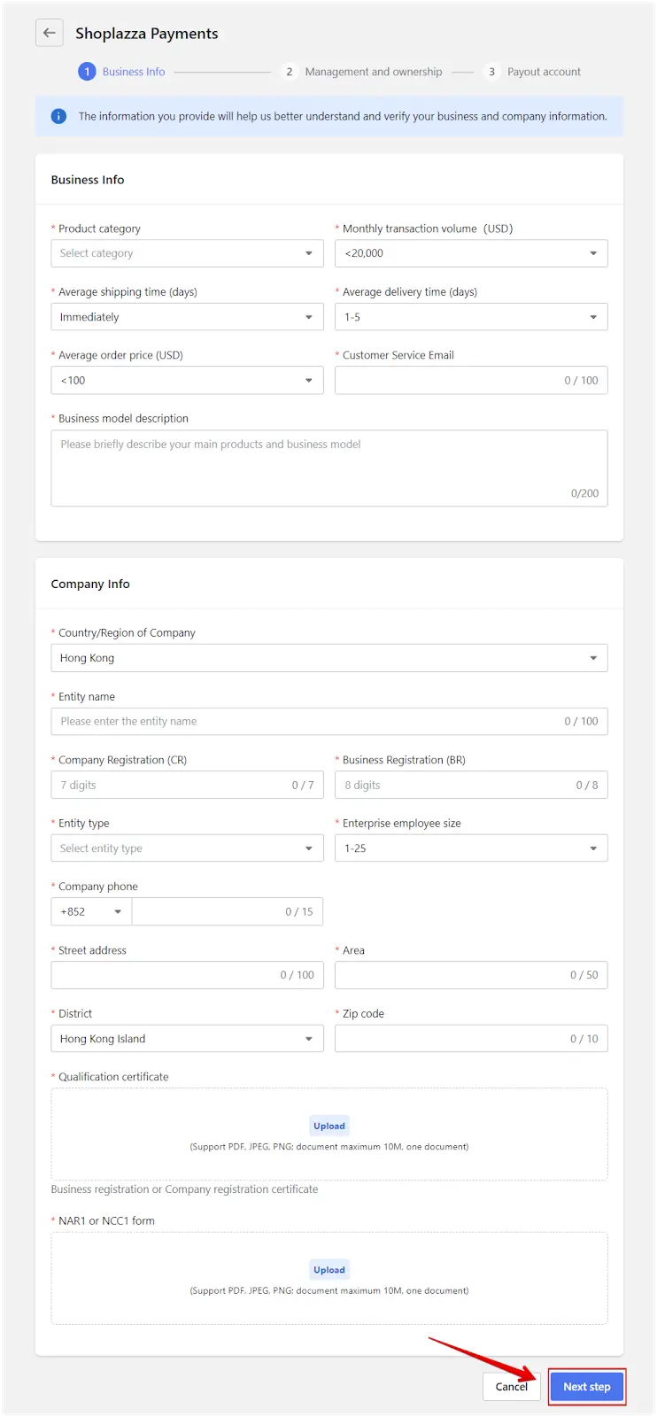Screen dimensions: 657x1417
Task: Click the Customer Service Email field
Action: (x=471, y=380)
